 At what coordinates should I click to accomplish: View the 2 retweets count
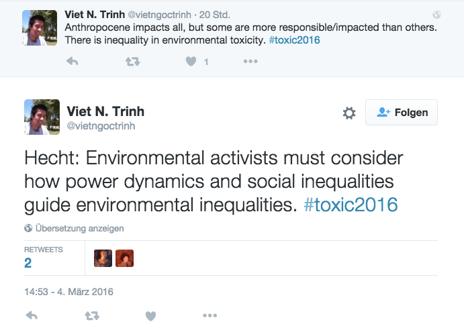pos(28,263)
